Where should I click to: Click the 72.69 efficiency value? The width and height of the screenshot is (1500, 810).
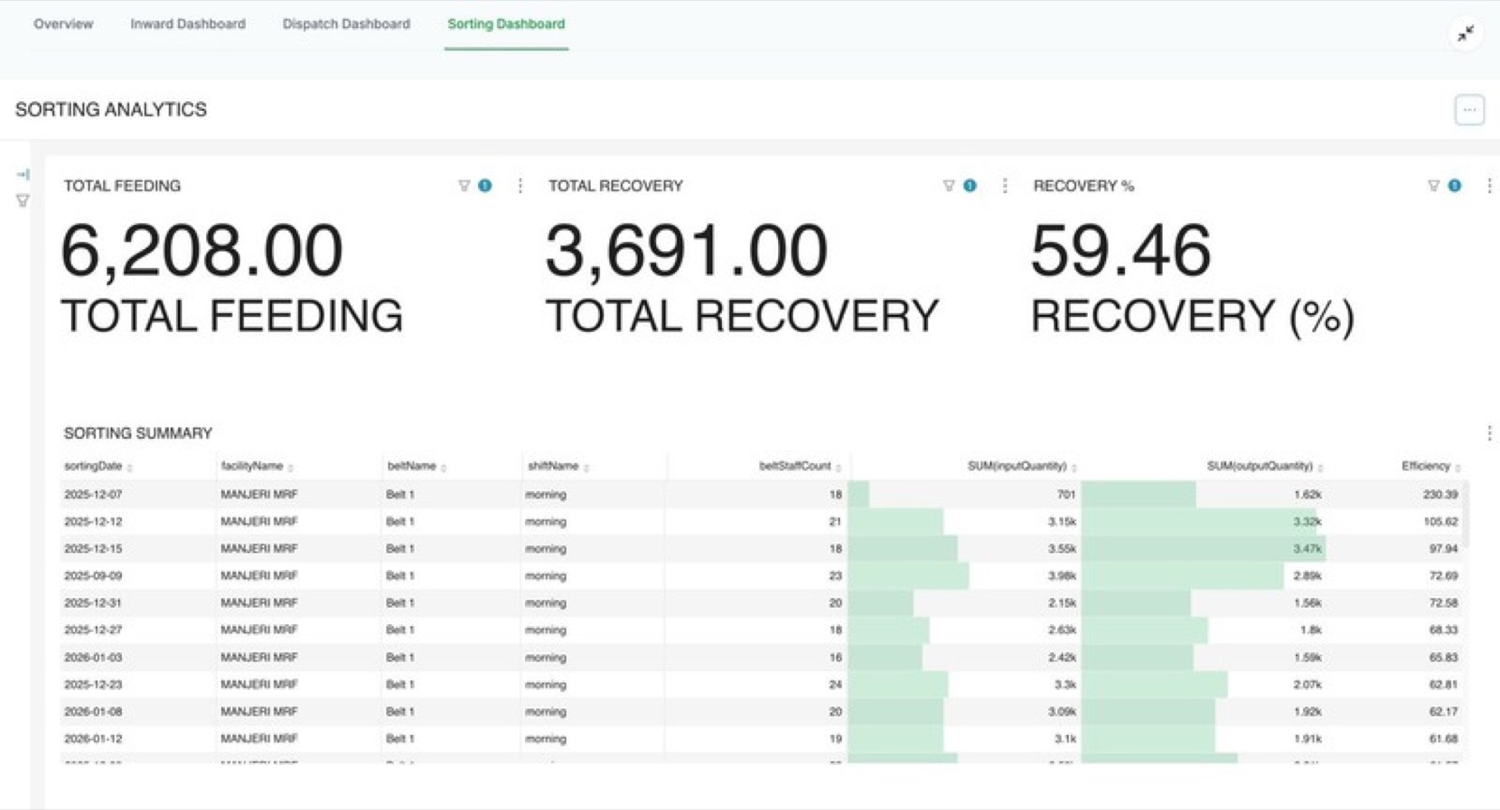point(1444,576)
